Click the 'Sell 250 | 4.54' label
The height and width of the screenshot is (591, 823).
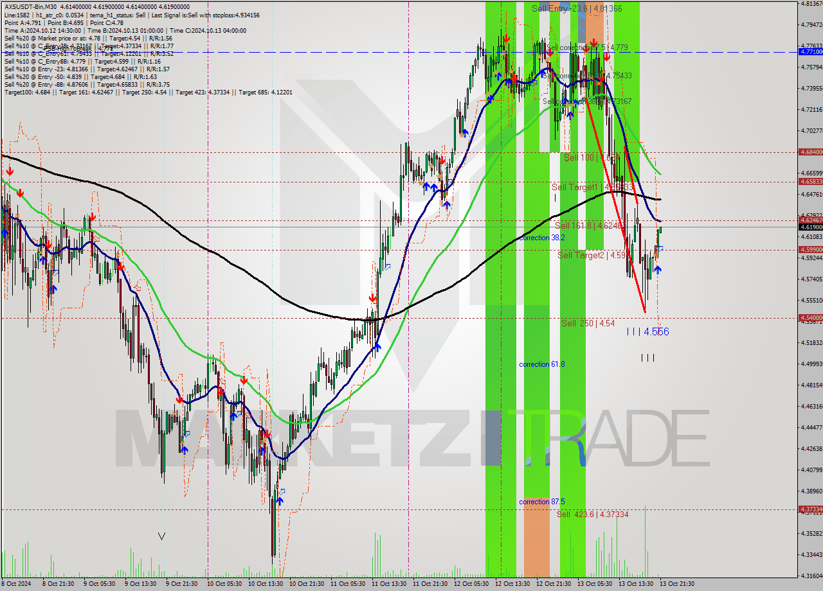click(x=588, y=323)
